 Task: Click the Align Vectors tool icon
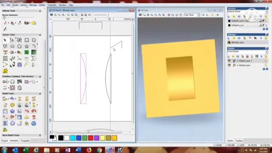pyautogui.click(x=5, y=82)
